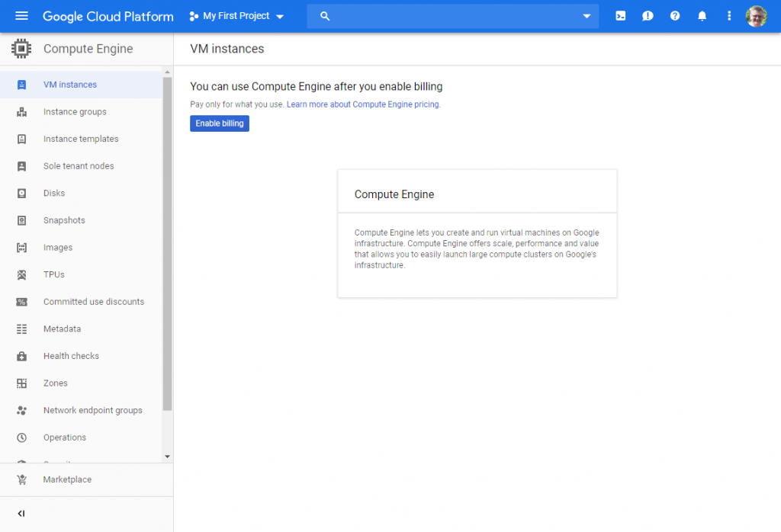Click the Disks icon
This screenshot has height=532, width=781.
tap(21, 193)
